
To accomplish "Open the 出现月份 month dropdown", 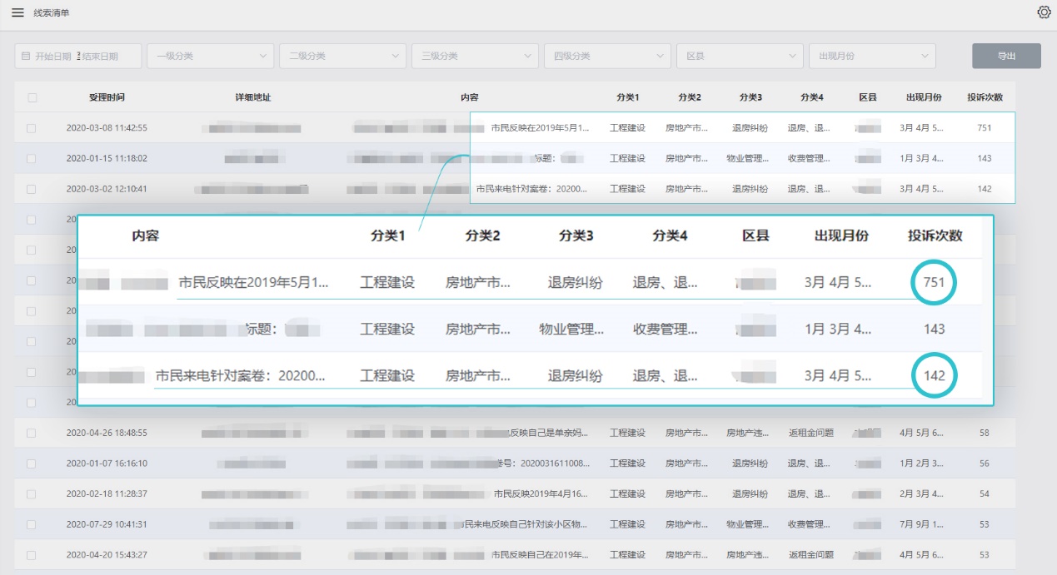I will 872,56.
